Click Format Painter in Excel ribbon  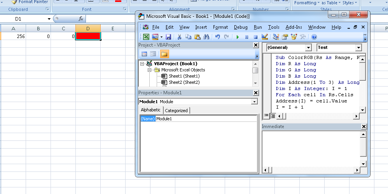[30, 2]
